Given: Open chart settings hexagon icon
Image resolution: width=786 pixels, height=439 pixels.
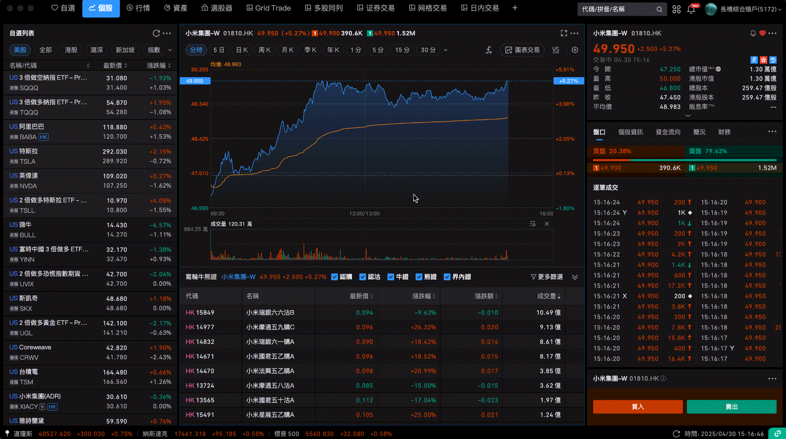Looking at the screenshot, I should (575, 50).
